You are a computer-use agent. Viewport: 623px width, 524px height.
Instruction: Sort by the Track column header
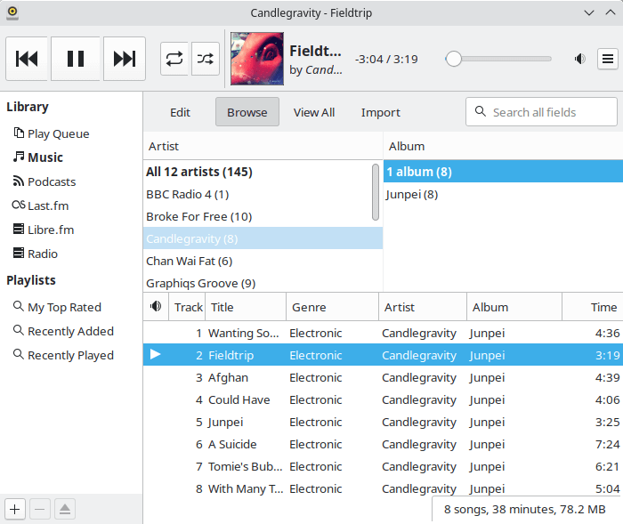tap(187, 307)
